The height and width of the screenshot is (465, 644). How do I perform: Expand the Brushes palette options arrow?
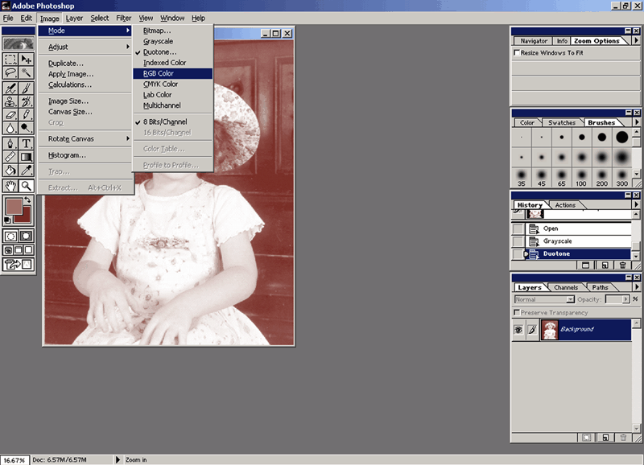coord(636,123)
